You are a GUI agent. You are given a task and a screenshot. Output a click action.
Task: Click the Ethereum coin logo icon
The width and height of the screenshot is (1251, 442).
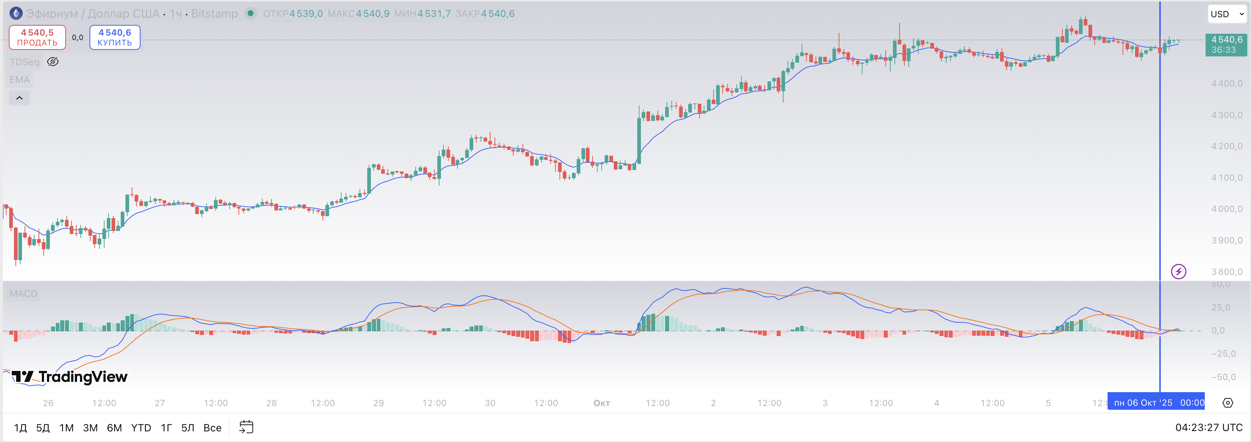click(16, 14)
